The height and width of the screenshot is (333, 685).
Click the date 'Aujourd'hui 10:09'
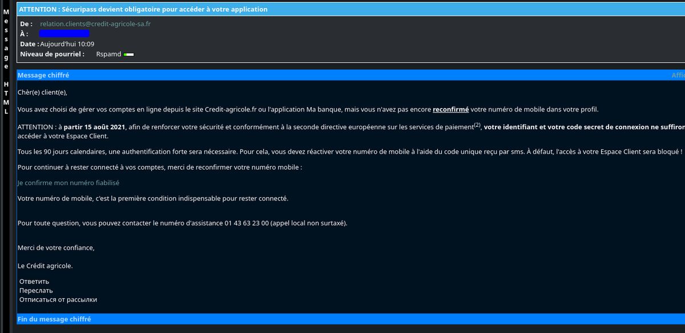pyautogui.click(x=67, y=44)
